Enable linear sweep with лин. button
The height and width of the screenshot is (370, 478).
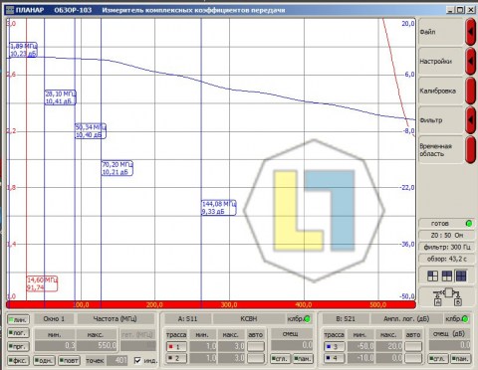pos(18,319)
